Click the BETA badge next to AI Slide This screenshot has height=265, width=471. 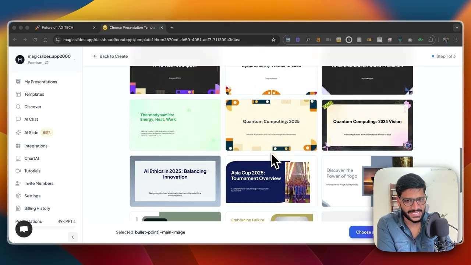point(47,132)
